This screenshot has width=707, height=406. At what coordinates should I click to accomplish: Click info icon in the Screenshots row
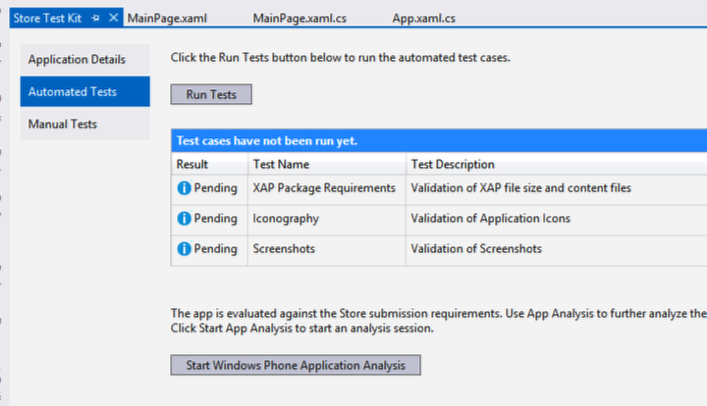coord(184,249)
